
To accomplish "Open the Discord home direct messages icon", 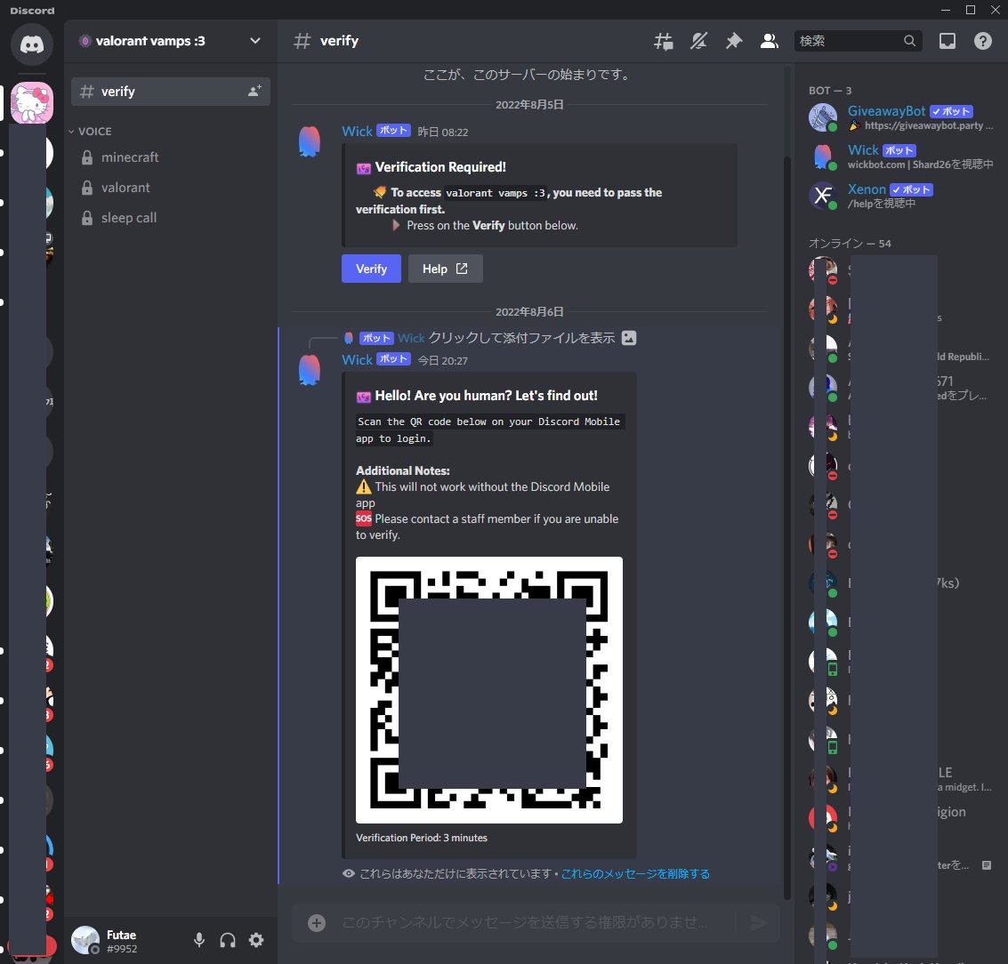I will click(x=31, y=44).
